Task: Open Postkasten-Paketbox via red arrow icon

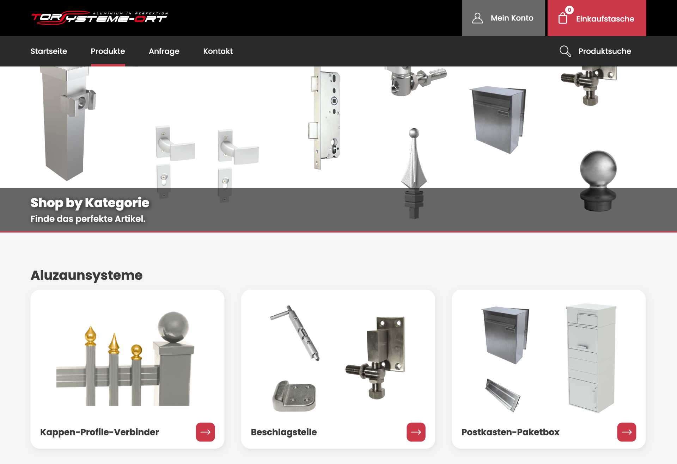Action: [x=627, y=432]
